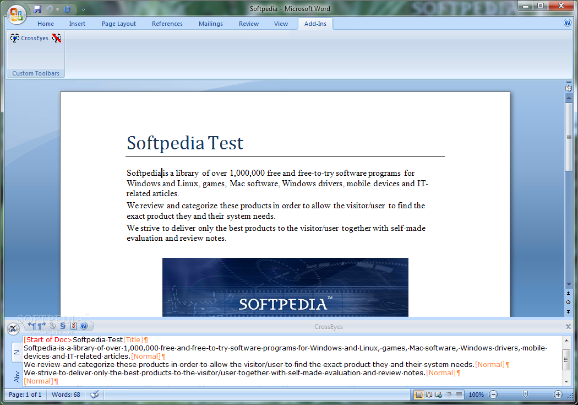This screenshot has width=578, height=405.
Task: Switch to Draft view
Action: (x=459, y=395)
